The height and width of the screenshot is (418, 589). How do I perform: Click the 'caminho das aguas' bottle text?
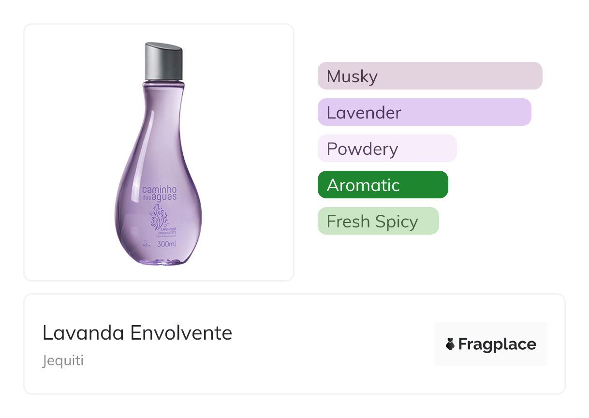point(159,194)
